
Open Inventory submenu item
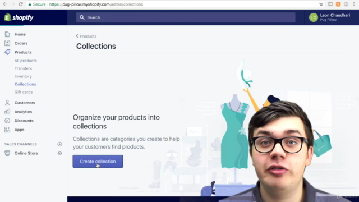[23, 76]
